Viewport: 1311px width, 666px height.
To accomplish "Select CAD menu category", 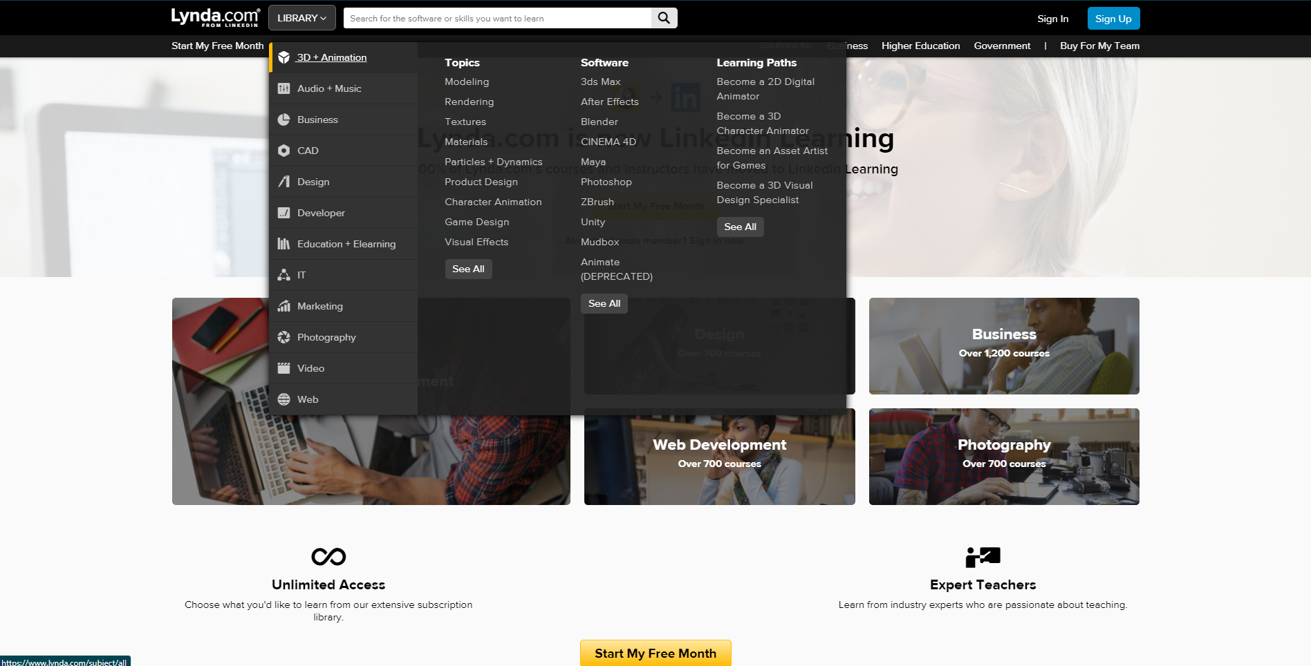I will click(343, 151).
